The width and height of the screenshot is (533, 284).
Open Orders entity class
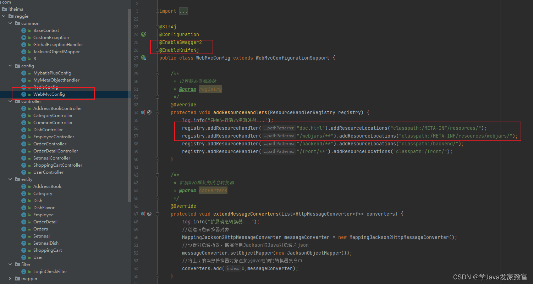coord(40,229)
